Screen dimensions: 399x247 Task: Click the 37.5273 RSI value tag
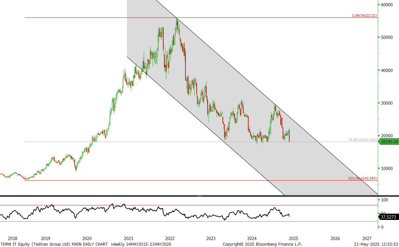pos(388,217)
